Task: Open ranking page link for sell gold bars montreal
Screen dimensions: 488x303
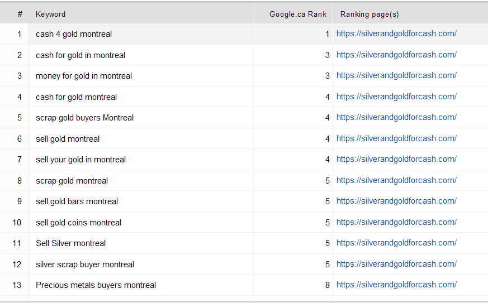Action: click(x=396, y=201)
